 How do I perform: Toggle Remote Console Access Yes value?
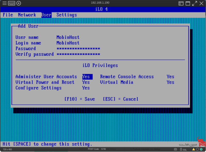pos(170,77)
